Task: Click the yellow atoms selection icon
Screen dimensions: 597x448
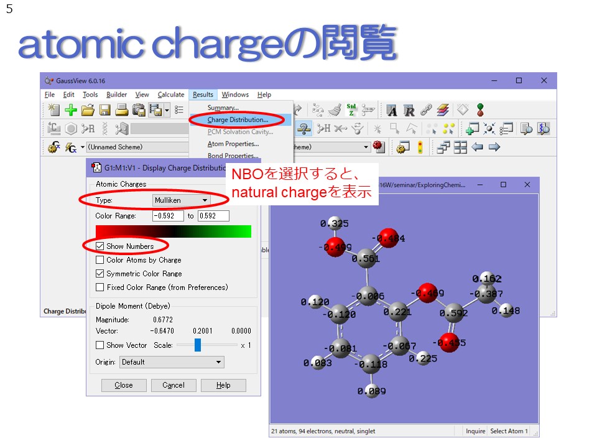Action: click(x=448, y=129)
